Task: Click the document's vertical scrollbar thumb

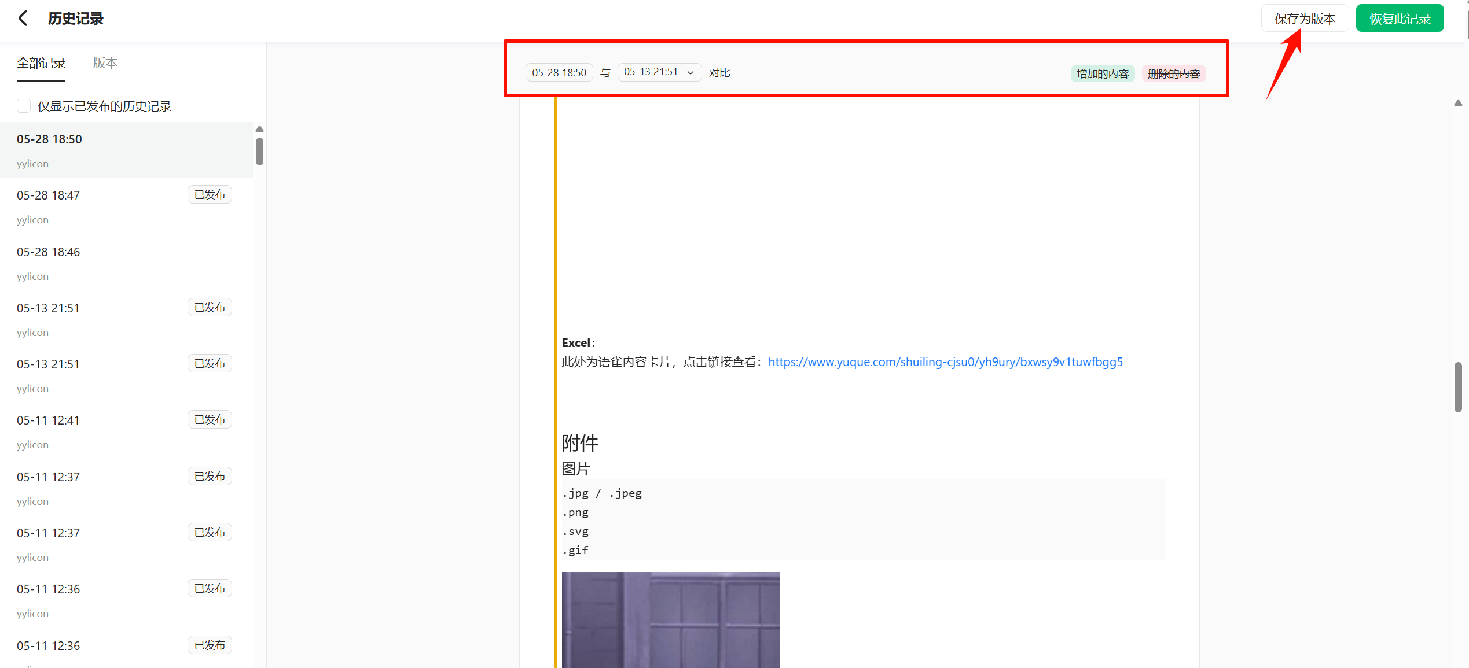Action: (x=1458, y=386)
